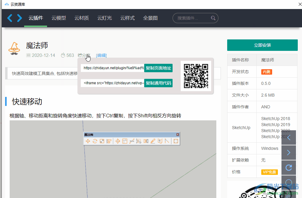Screen dimensions: 302x198
Task: Select the move tool in 魔法师 toolbar
Action: pyautogui.click(x=88, y=141)
